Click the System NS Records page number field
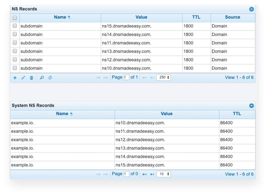Viewport: 268px width, 195px height. pos(126,174)
